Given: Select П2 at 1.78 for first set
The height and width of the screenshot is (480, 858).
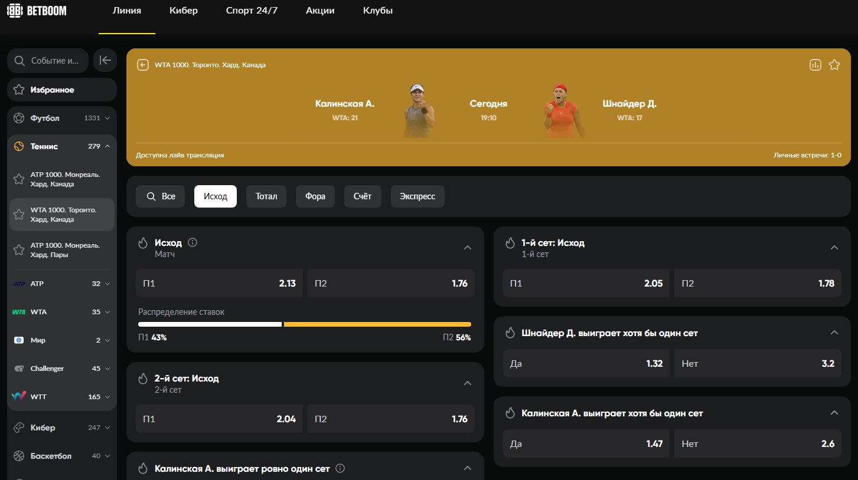Looking at the screenshot, I should (758, 284).
